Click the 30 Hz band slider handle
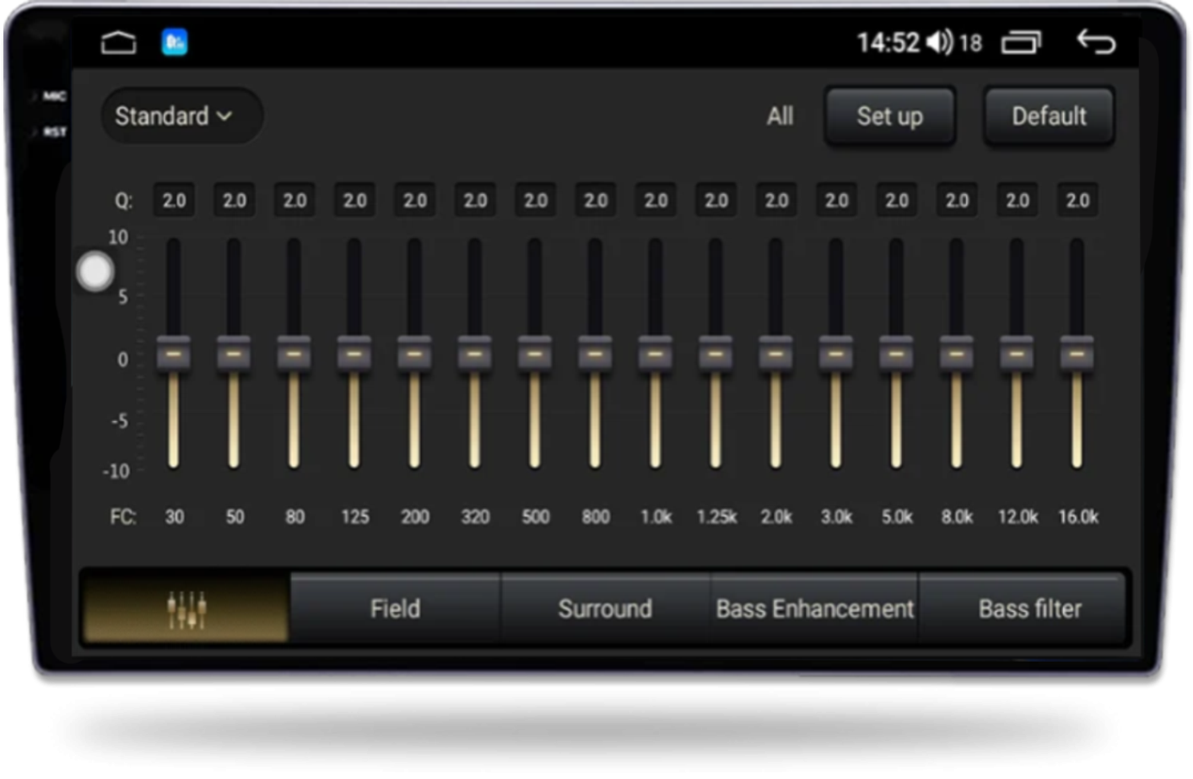 pos(174,354)
